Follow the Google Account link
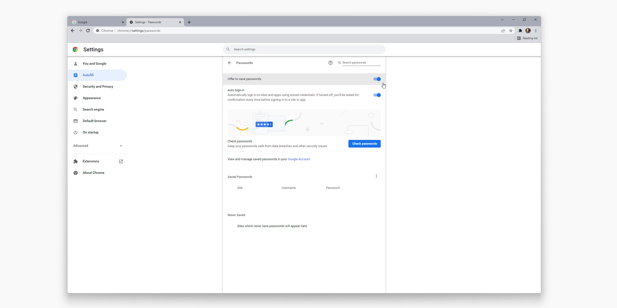The height and width of the screenshot is (308, 617). 299,159
